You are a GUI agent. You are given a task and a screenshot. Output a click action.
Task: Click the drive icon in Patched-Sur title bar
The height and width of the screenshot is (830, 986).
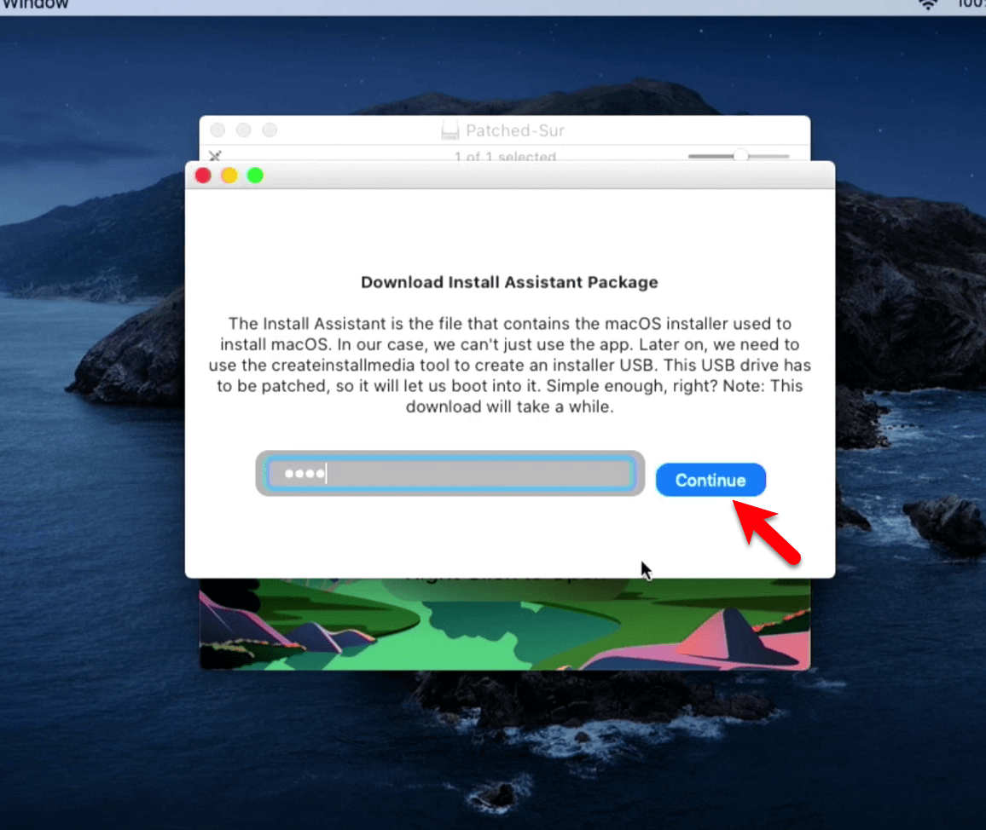(449, 130)
